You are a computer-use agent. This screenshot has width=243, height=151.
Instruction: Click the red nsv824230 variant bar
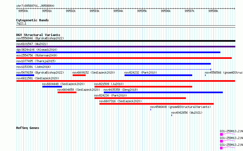click(140, 98)
